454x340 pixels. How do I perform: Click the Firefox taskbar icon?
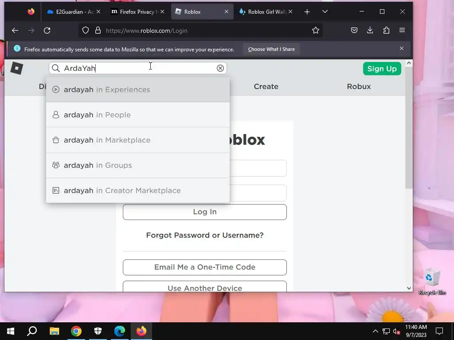pos(141,331)
